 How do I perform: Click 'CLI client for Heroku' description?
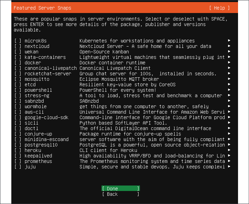(x=108, y=150)
